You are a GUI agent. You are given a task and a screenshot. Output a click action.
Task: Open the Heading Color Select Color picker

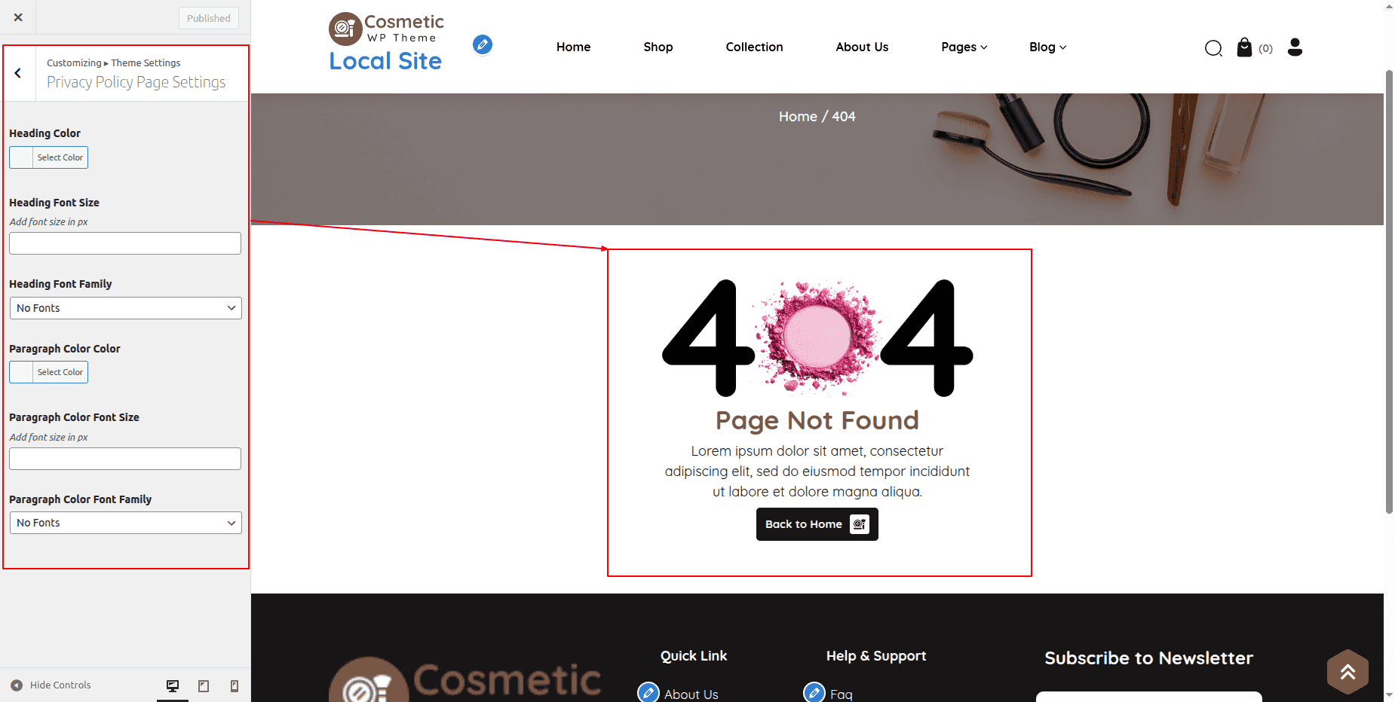tap(49, 157)
